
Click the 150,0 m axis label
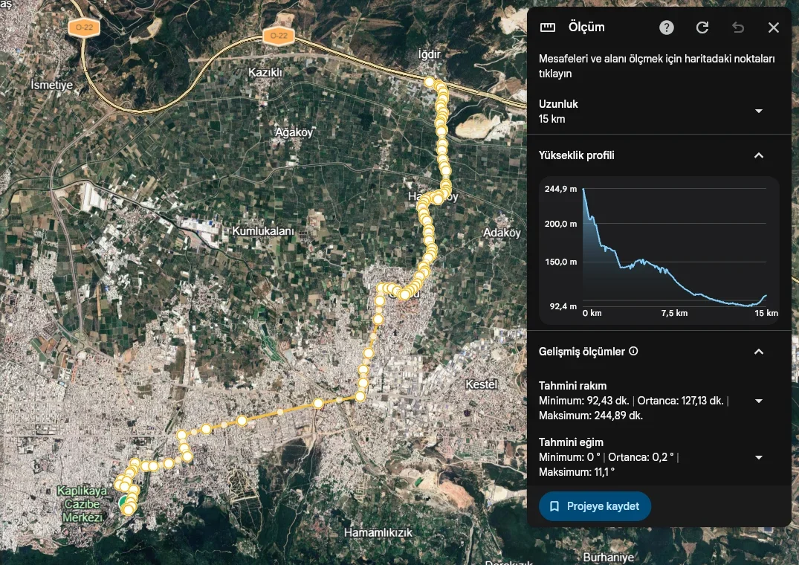(x=560, y=262)
